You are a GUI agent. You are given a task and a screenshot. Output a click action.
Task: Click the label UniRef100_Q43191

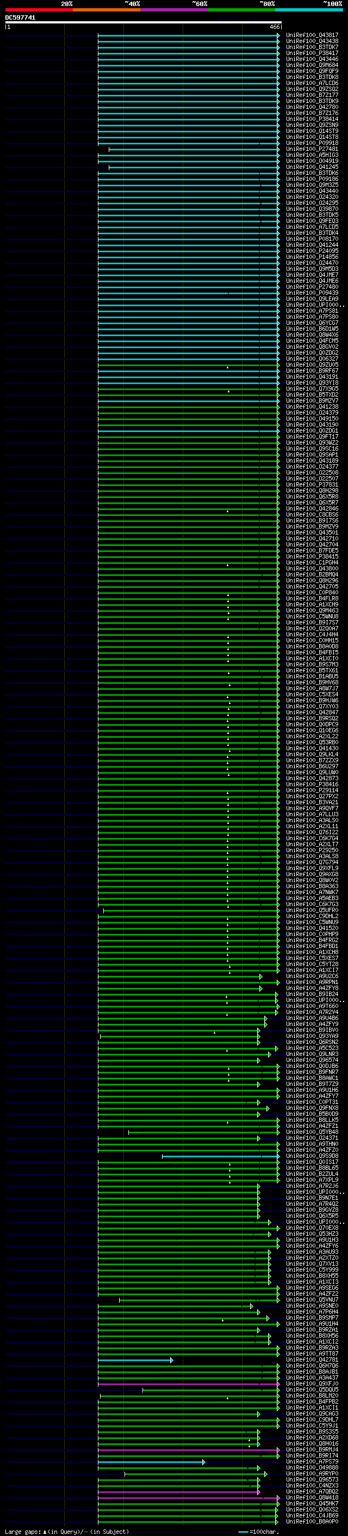tap(312, 377)
